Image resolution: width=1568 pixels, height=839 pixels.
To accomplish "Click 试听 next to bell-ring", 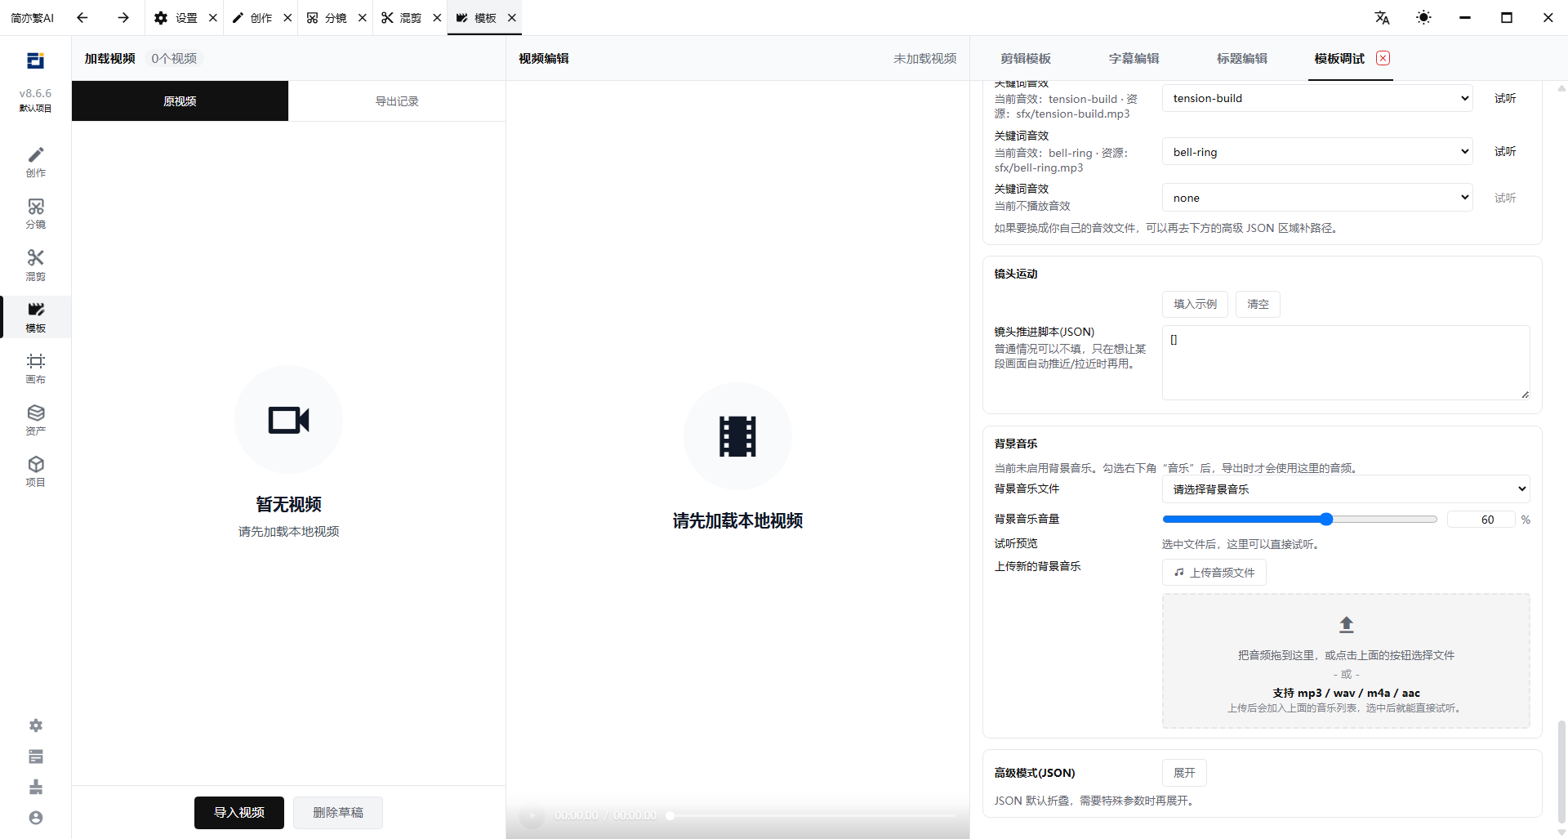I will 1505,152.
